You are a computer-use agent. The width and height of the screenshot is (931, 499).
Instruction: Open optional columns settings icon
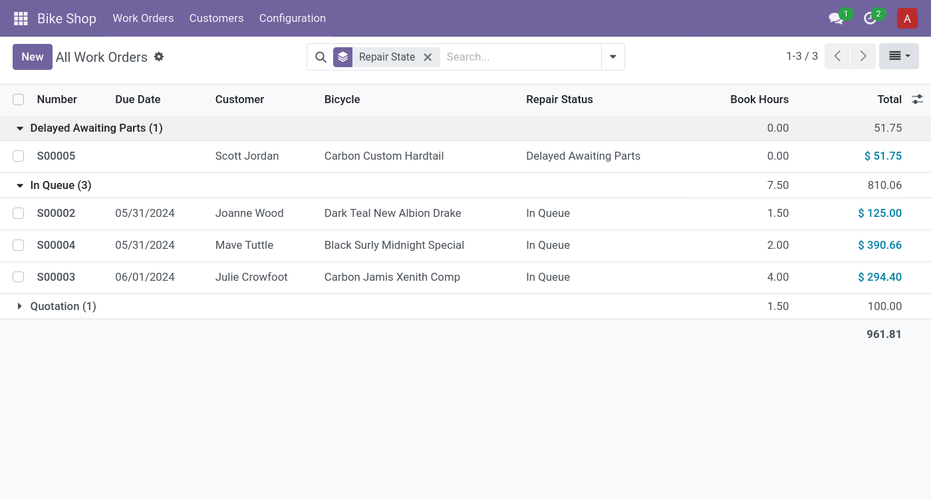pyautogui.click(x=917, y=99)
